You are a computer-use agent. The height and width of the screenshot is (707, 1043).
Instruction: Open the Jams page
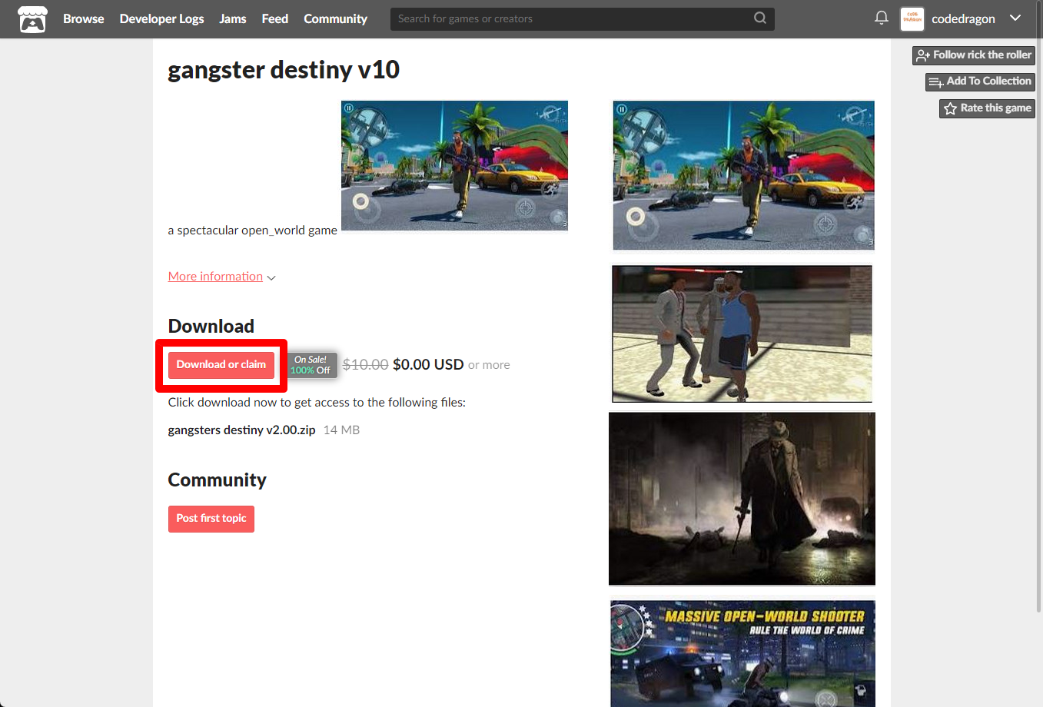click(233, 18)
